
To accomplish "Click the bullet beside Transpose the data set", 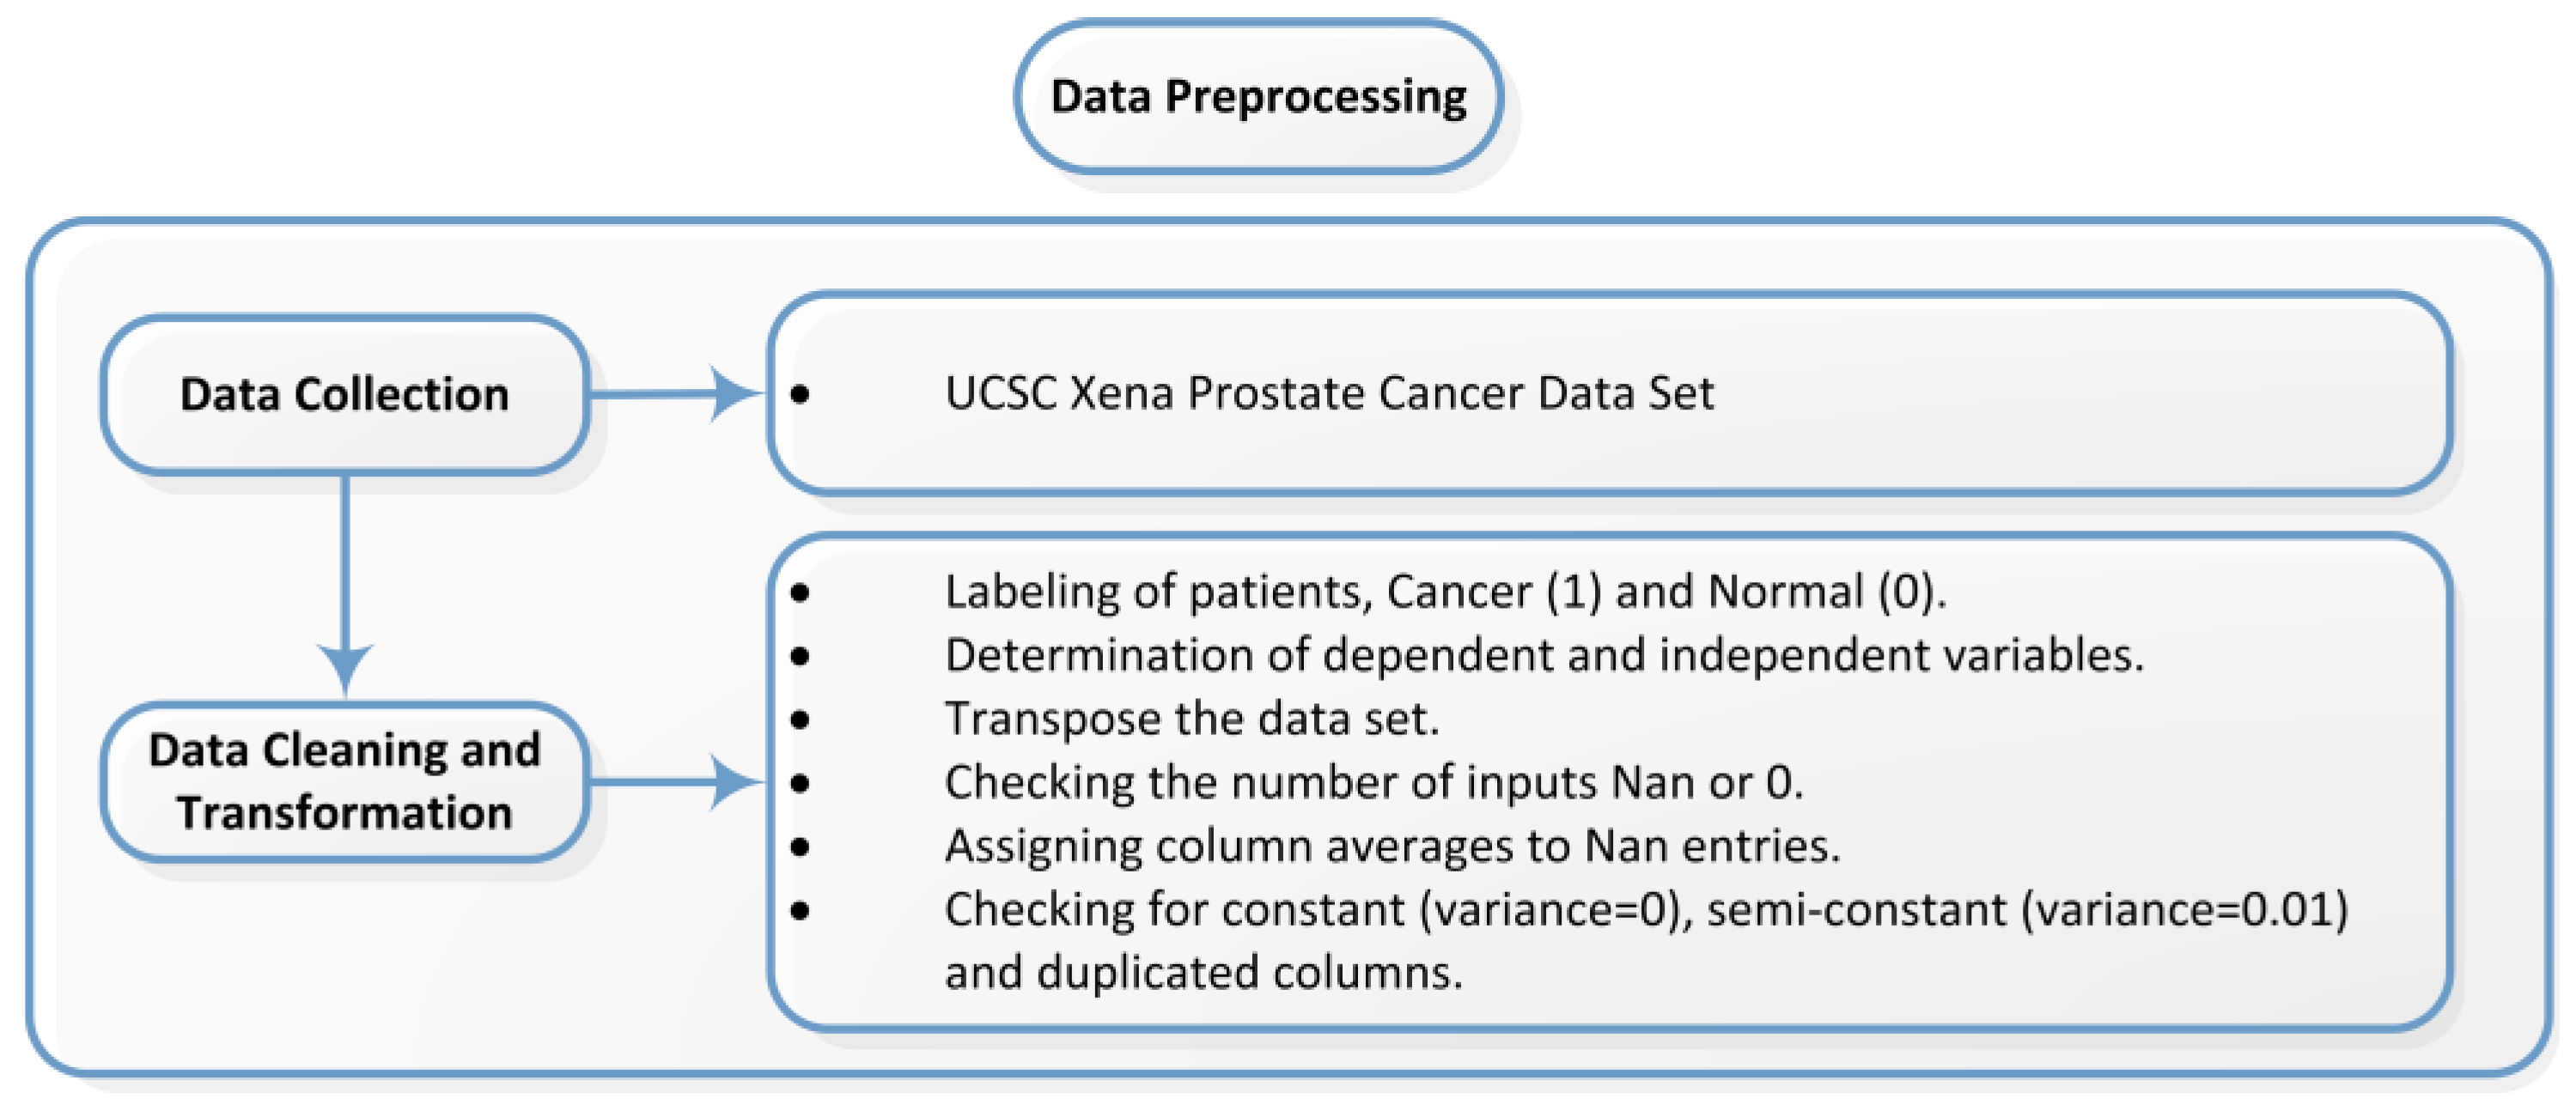I will pos(800,720).
